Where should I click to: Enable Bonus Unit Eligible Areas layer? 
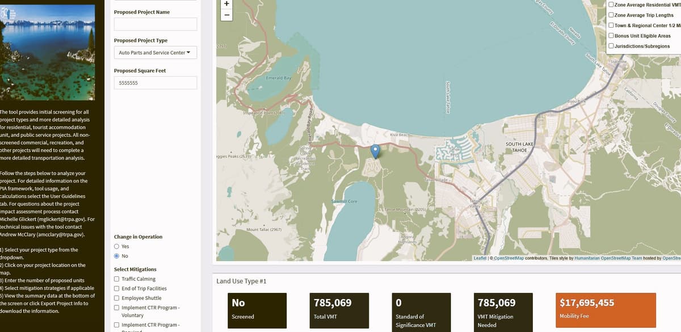click(x=611, y=36)
